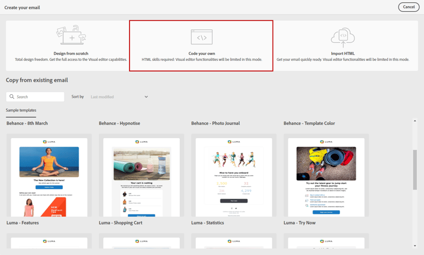
Task: Click the templates list scrollbar thumb
Action: 415,169
